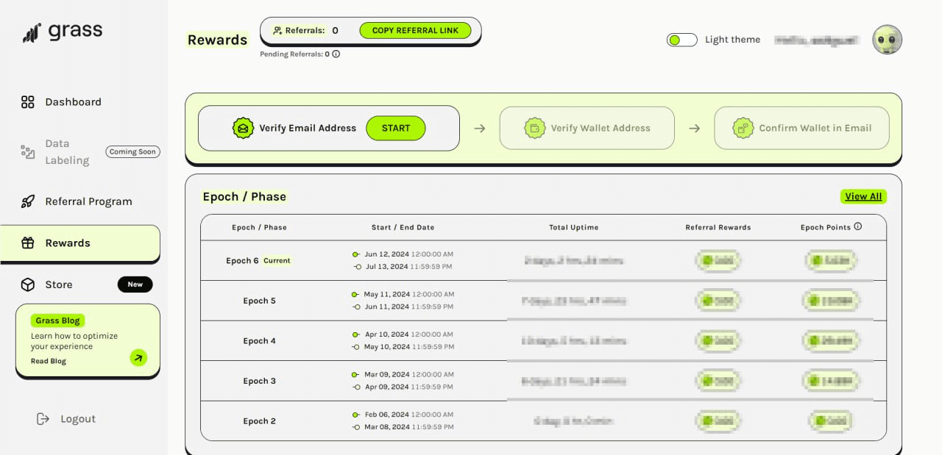Click the Epoch 2 referral rewards value
Image resolution: width=942 pixels, height=455 pixels.
tap(718, 420)
